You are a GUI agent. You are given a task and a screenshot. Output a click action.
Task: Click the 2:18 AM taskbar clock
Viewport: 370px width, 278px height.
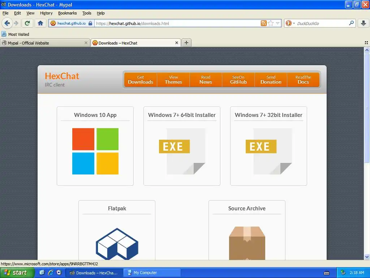pyautogui.click(x=357, y=273)
